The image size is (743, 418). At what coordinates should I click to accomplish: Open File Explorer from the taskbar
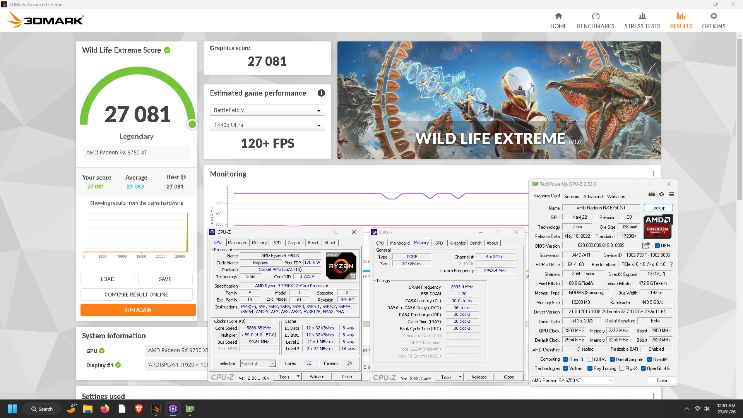88,409
